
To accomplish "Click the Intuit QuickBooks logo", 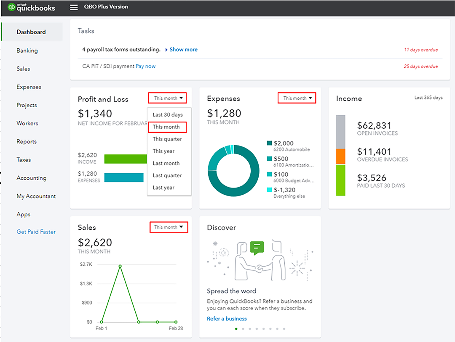I will [x=31, y=7].
